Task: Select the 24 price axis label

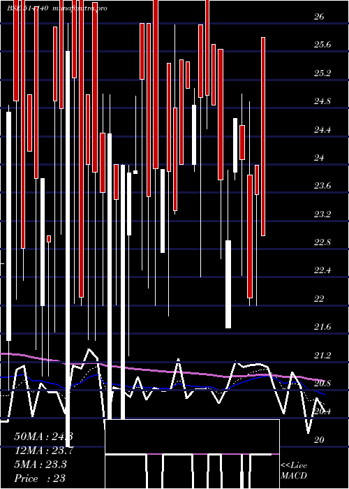Action: coord(319,157)
